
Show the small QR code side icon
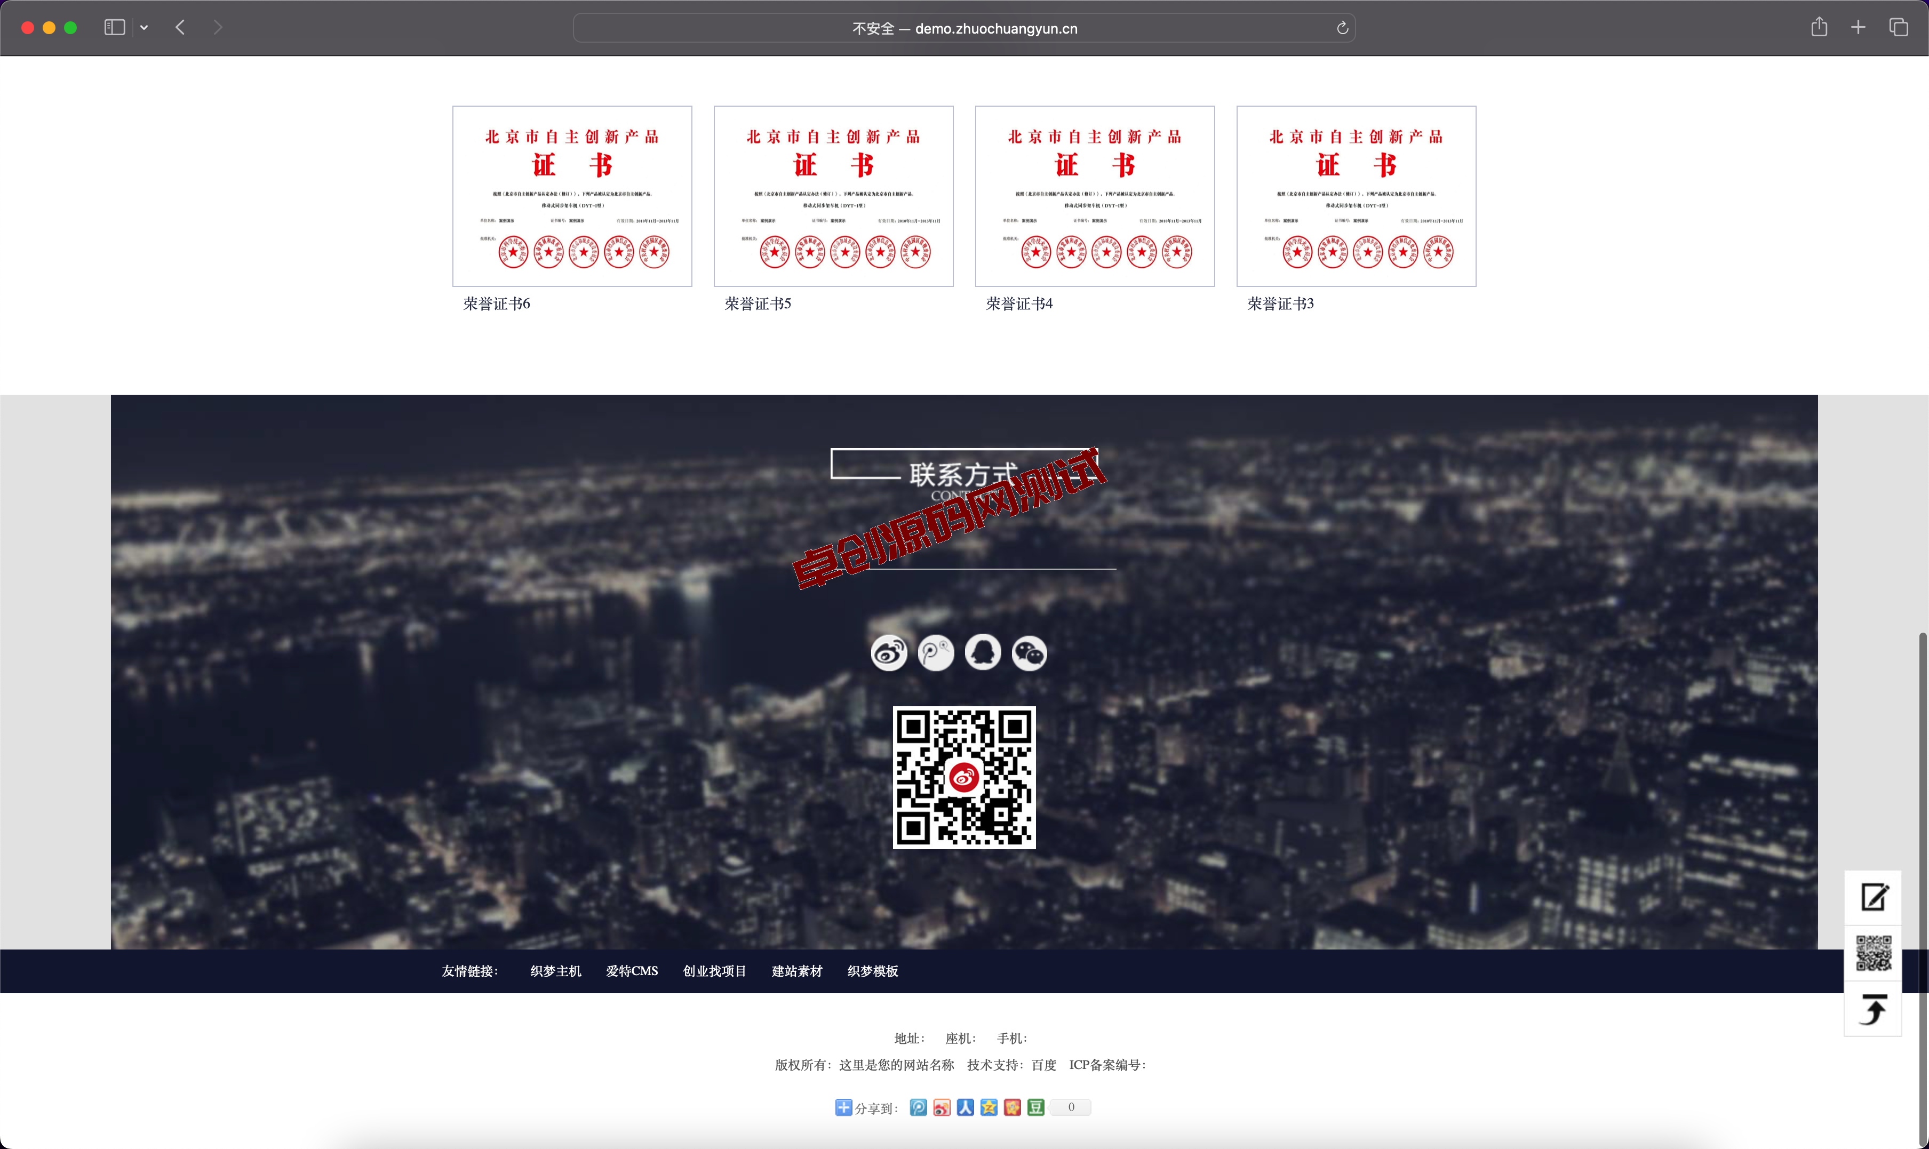pos(1874,953)
